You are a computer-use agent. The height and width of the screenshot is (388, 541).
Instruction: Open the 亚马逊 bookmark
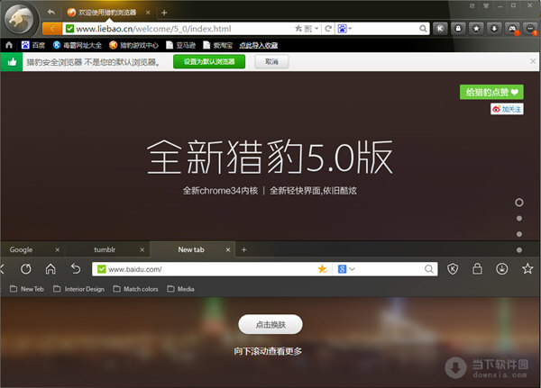181,45
